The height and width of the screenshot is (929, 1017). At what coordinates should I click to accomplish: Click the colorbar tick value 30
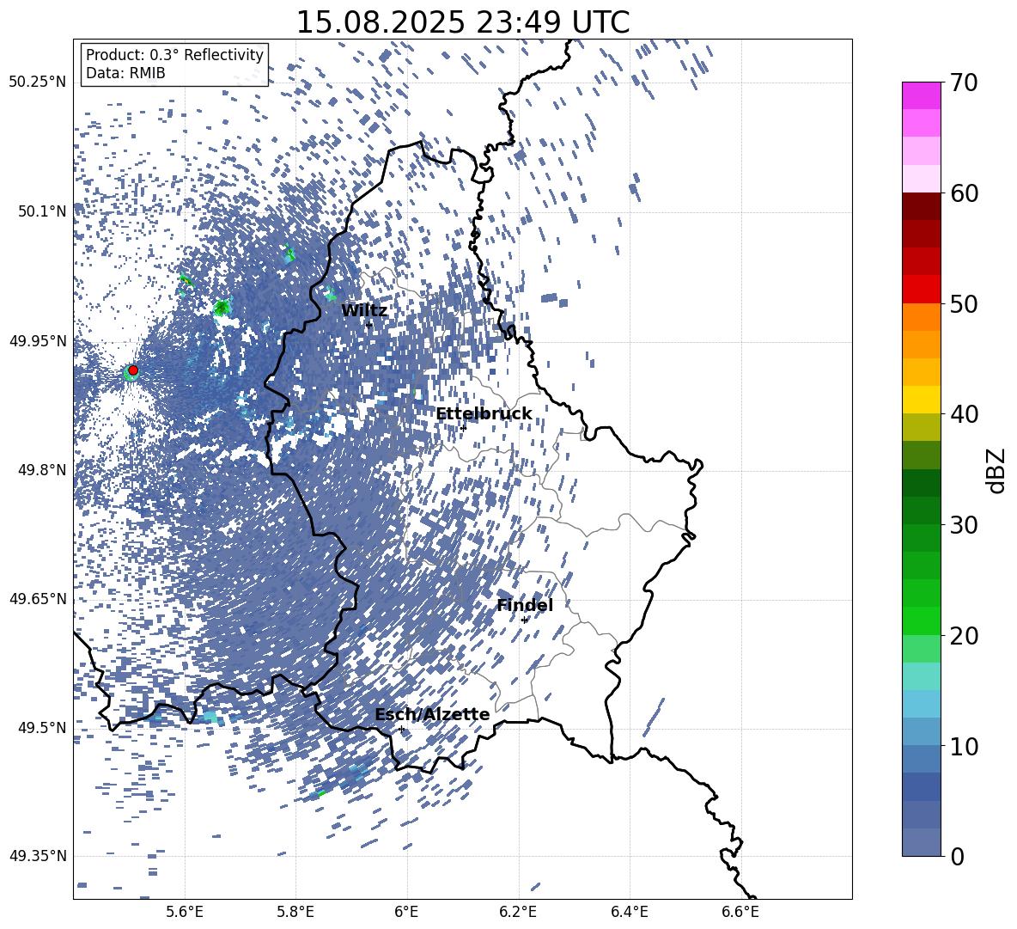click(964, 525)
